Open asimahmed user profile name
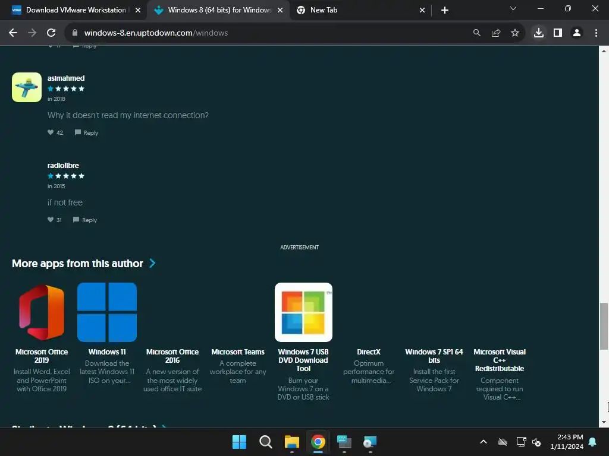This screenshot has height=456, width=609. coord(66,78)
